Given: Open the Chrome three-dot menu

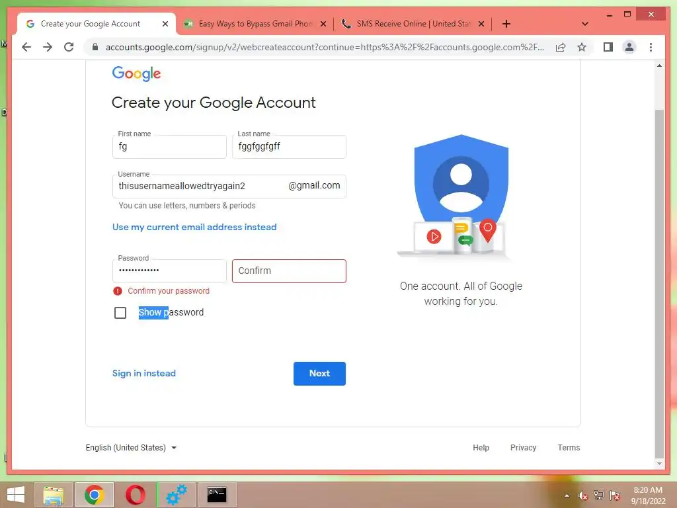Looking at the screenshot, I should coord(651,47).
